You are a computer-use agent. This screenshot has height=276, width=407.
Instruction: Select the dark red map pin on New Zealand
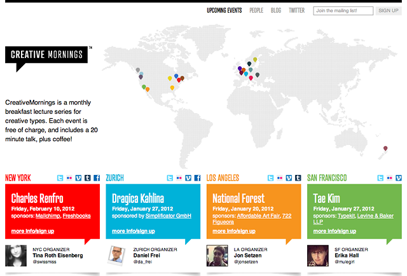point(385,148)
